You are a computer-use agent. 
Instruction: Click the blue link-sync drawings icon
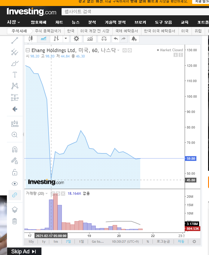pos(15,195)
